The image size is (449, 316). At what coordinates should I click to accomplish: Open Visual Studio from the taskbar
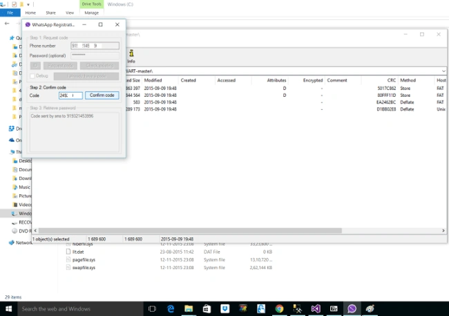coord(316,309)
